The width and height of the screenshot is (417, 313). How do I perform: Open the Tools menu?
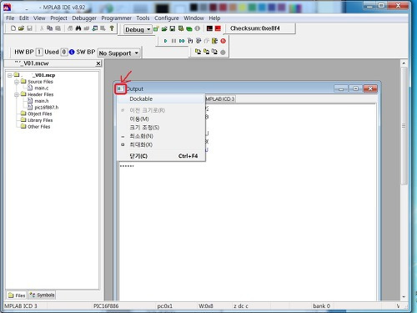[x=143, y=18]
